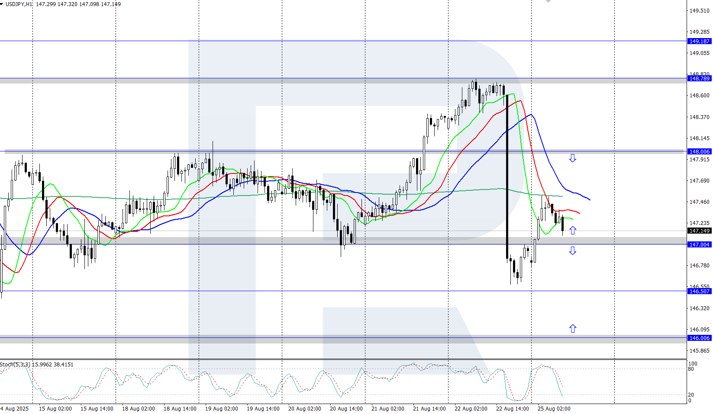Click the Stochastic 80 level scale label
713x414 pixels.
click(691, 369)
